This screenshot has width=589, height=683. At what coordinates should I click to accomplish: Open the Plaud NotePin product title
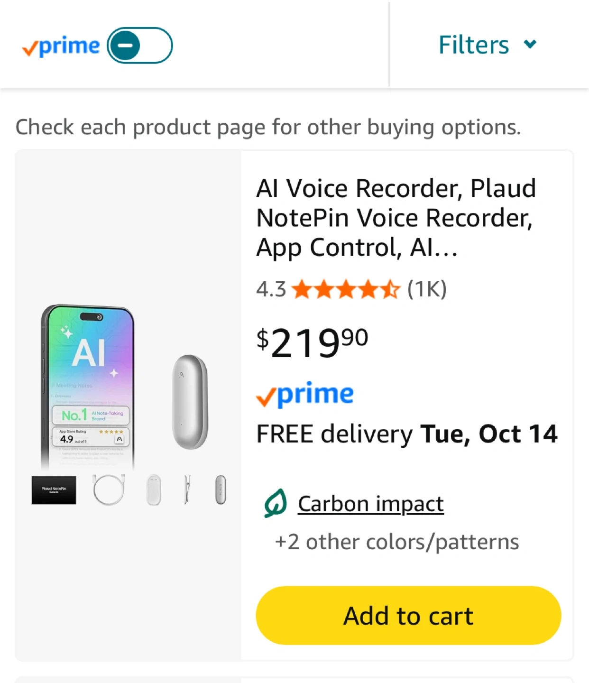(x=396, y=218)
